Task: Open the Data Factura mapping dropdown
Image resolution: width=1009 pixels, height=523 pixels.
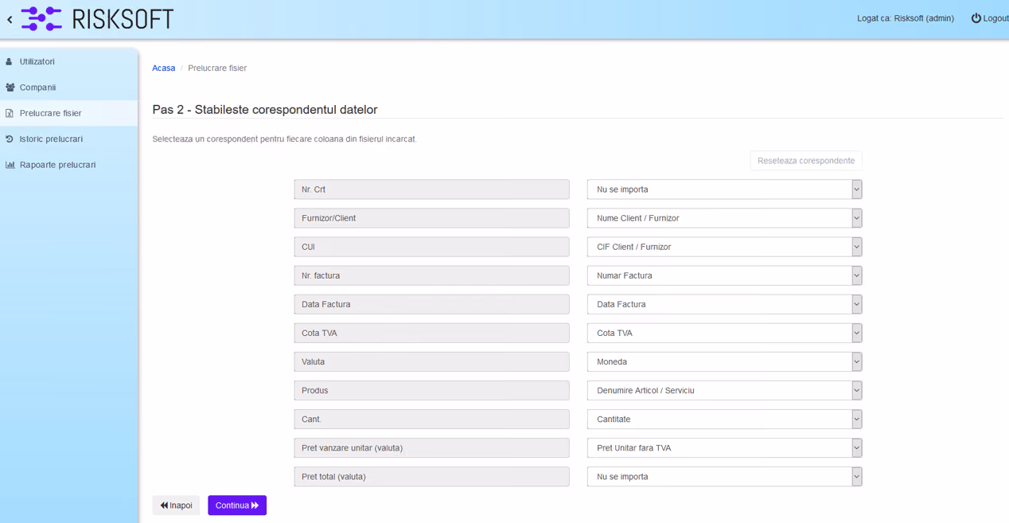Action: [724, 304]
